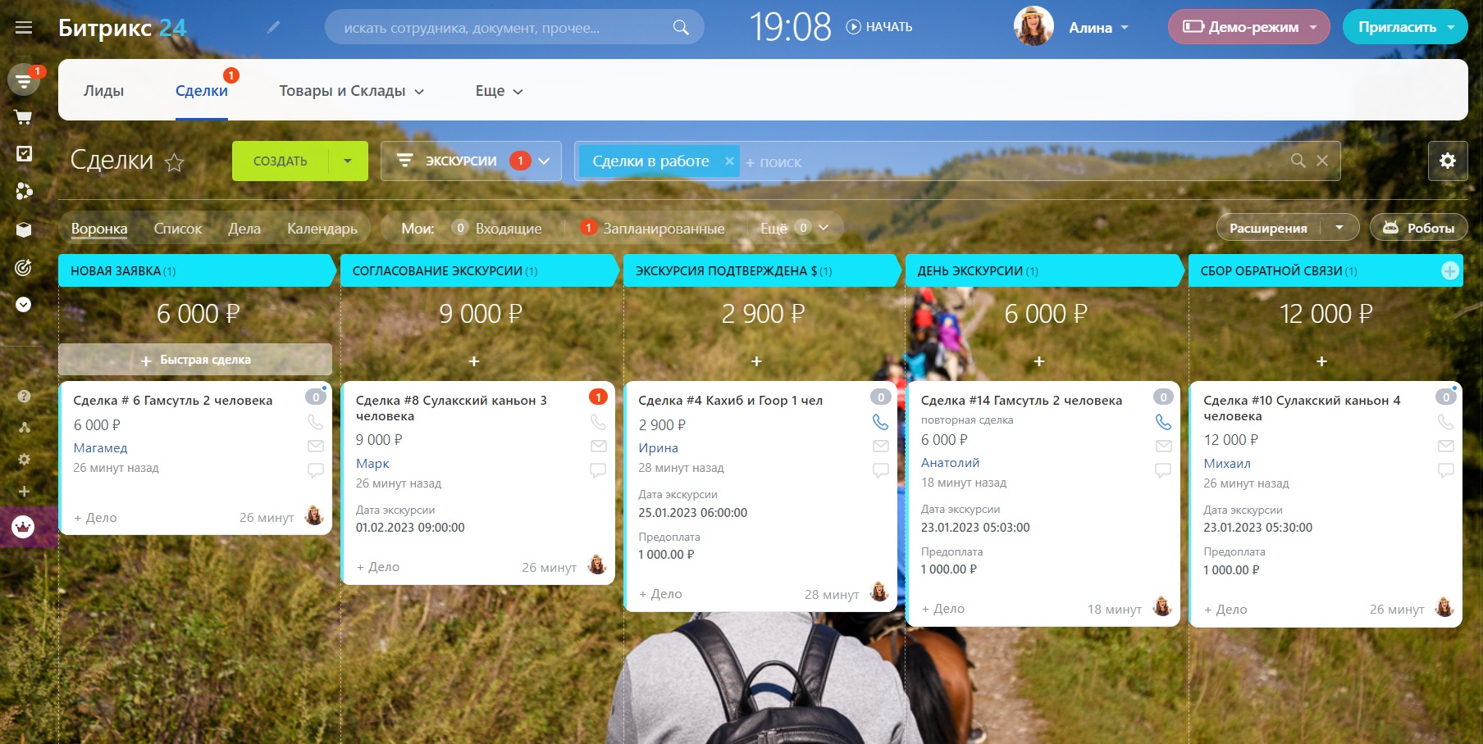Open the responsible avatar on deal #14
This screenshot has width=1483, height=744.
1162,607
